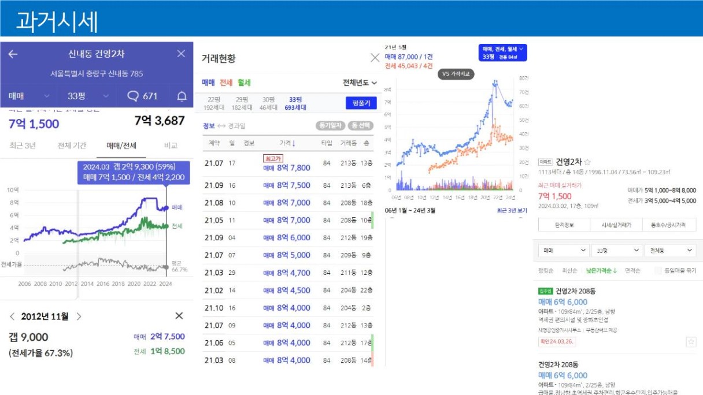
Task: Select the 8억 5,000 transaction row
Action: click(x=288, y=255)
